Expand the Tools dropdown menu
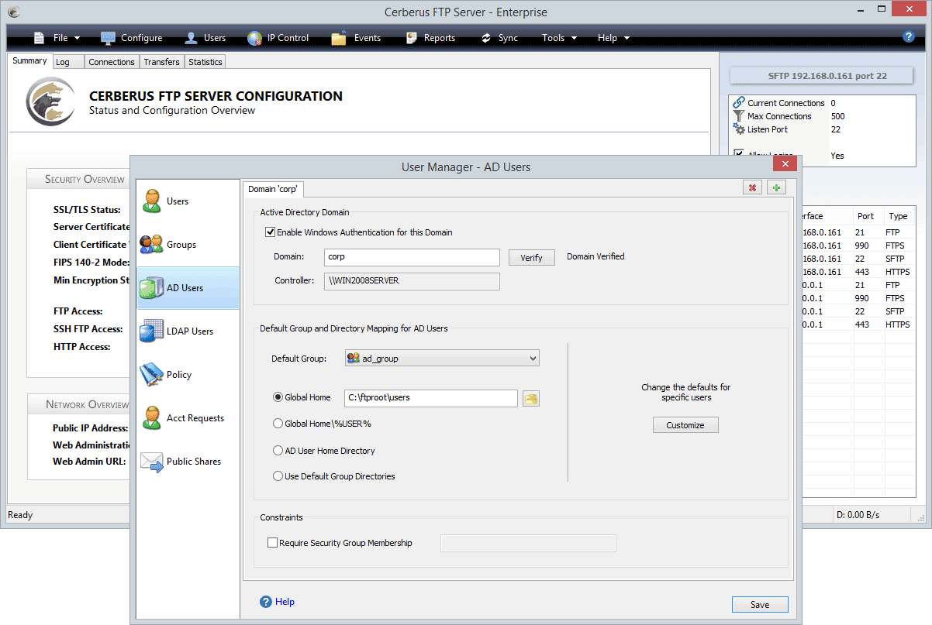This screenshot has height=625, width=932. click(x=559, y=37)
